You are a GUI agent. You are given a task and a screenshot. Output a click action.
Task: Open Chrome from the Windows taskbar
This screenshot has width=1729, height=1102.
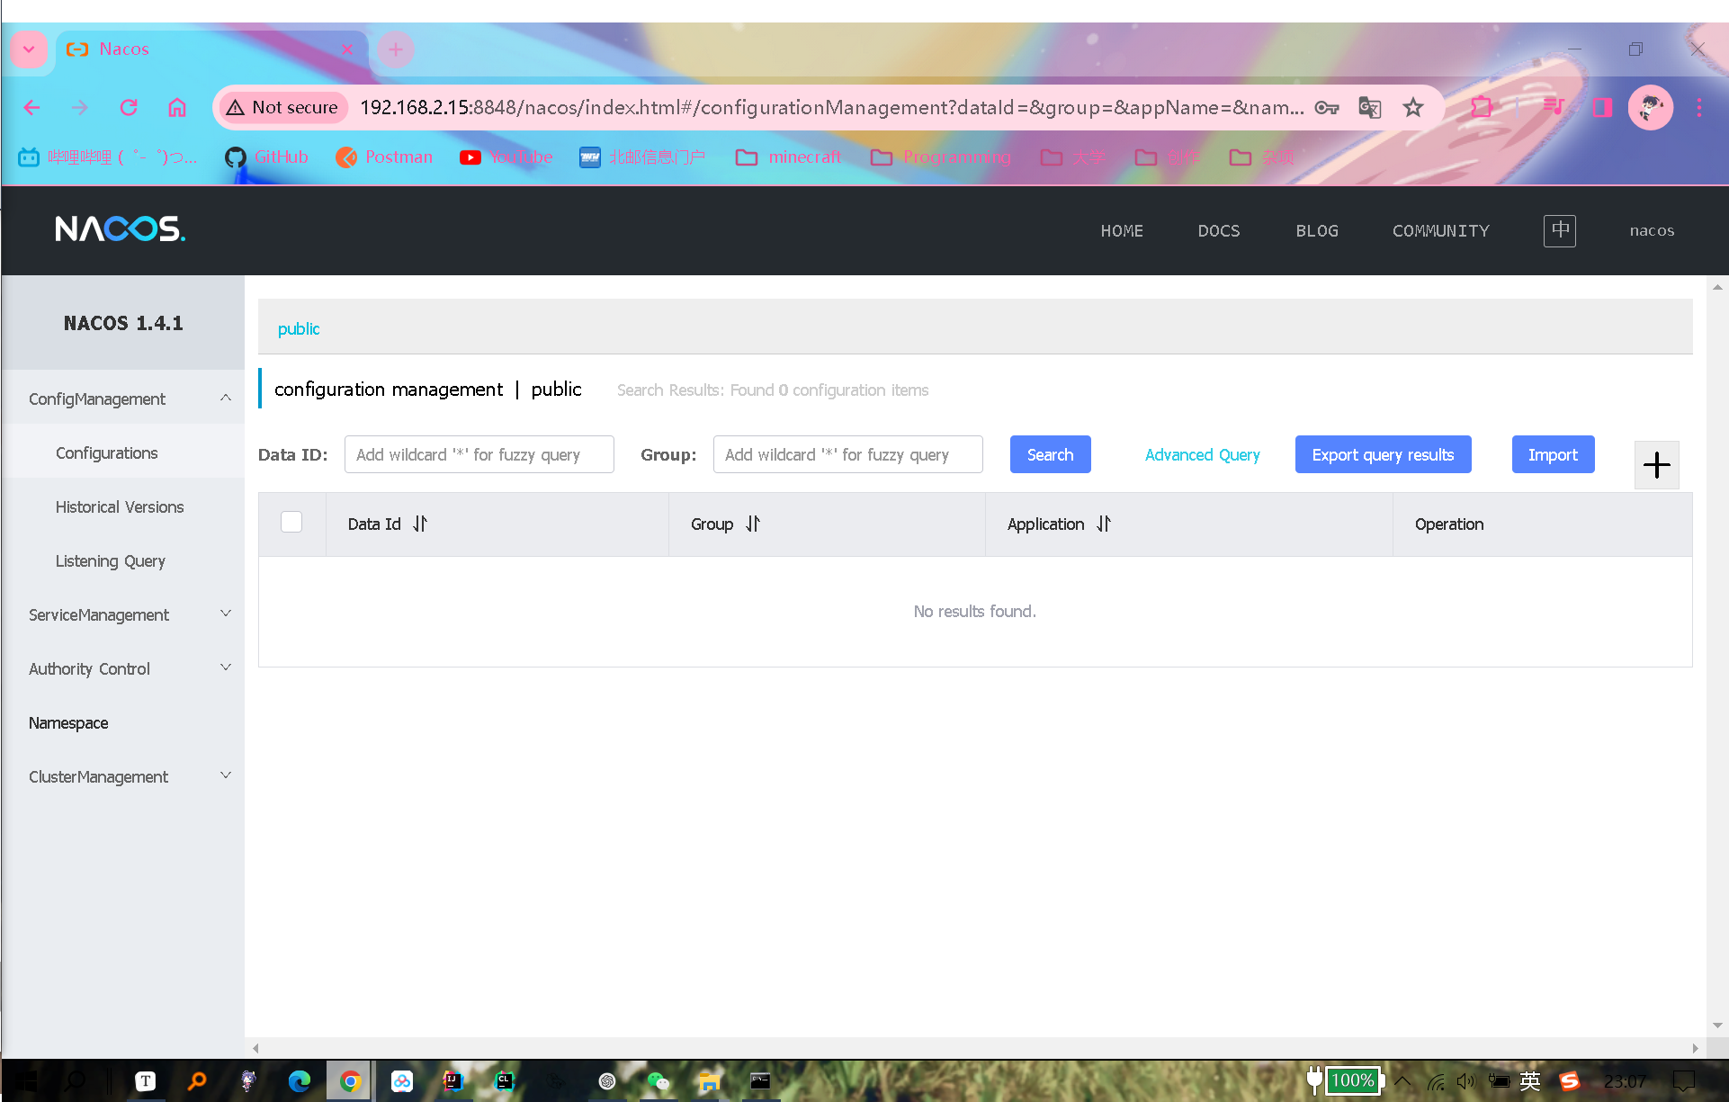coord(350,1080)
